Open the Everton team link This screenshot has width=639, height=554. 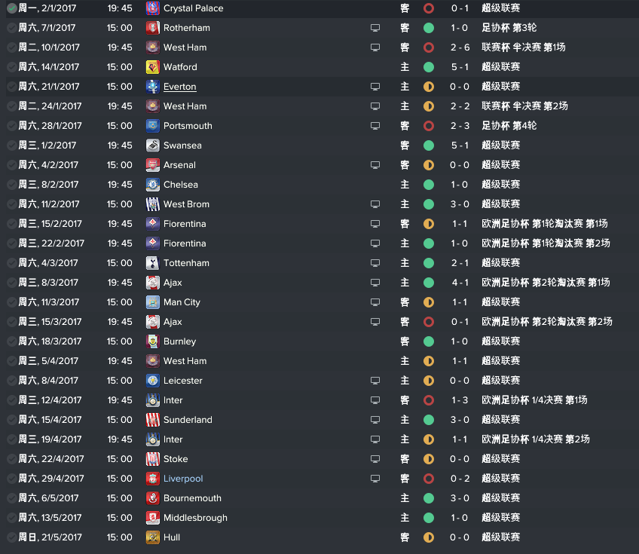[179, 87]
